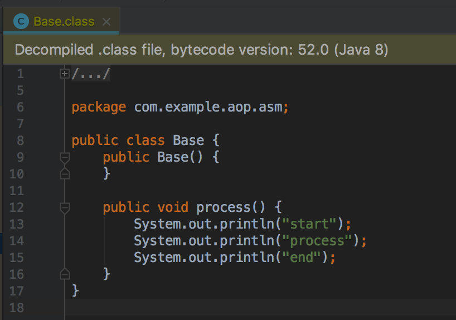Click the void keyword on line 12
456x320 pixels.
pyautogui.click(x=173, y=207)
